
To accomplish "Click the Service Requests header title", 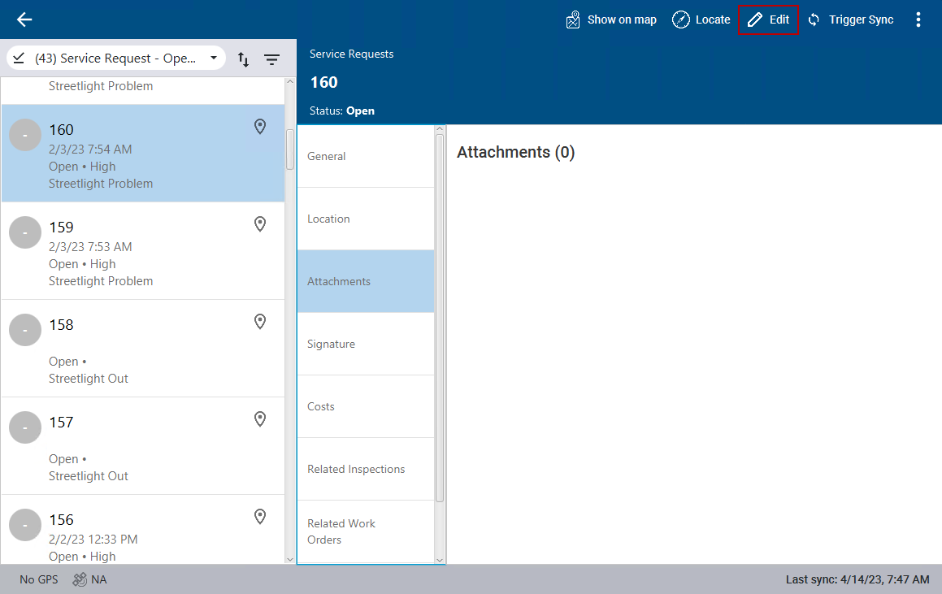I will click(351, 54).
